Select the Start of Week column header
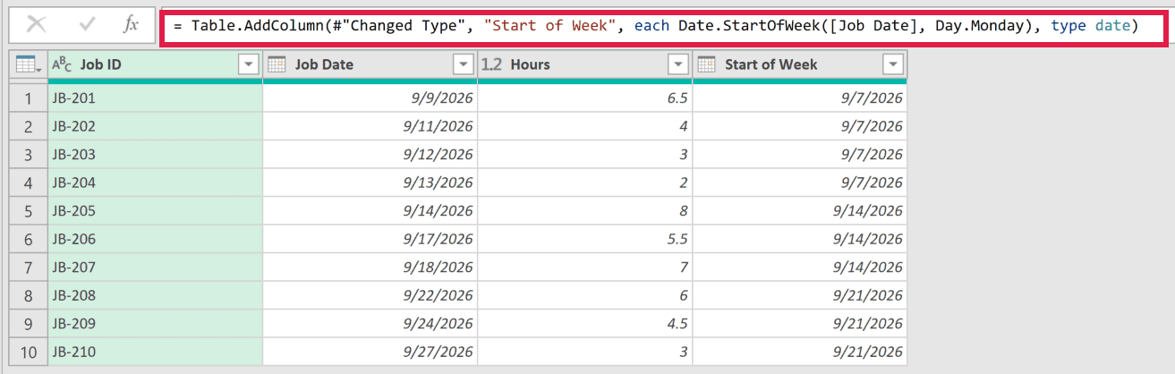Image resolution: width=1175 pixels, height=374 pixels. click(x=800, y=64)
